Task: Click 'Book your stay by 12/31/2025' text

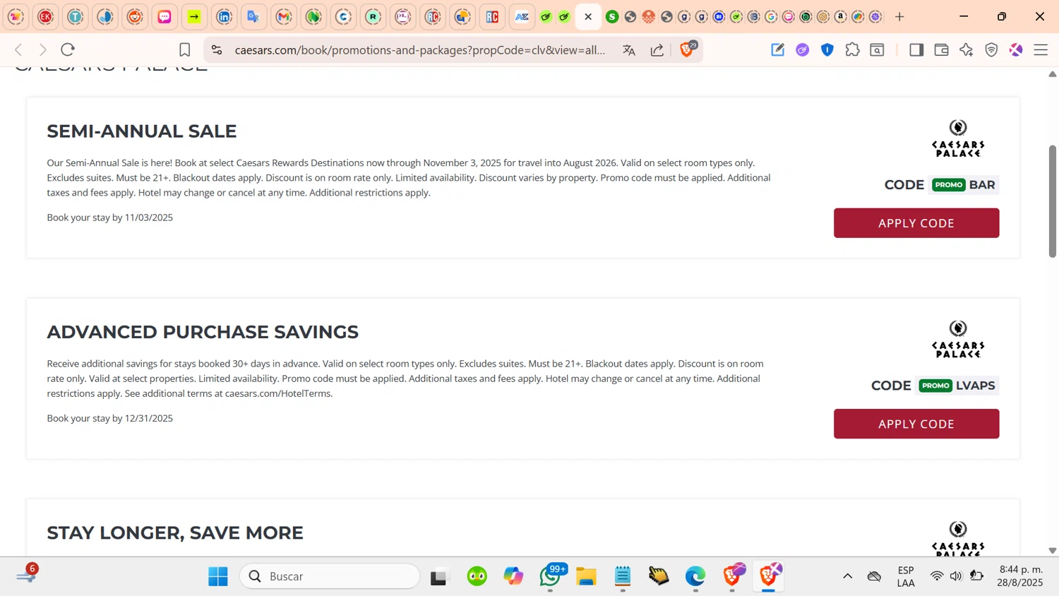Action: pyautogui.click(x=110, y=418)
